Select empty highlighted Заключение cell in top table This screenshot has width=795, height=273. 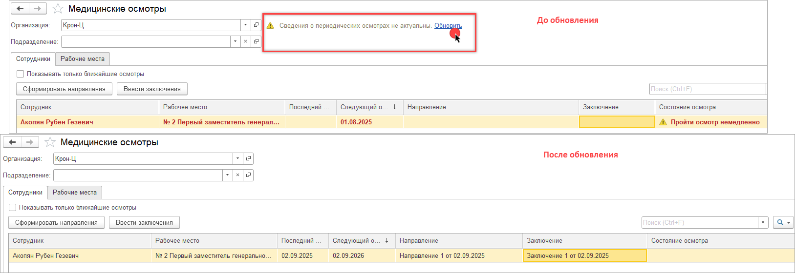pyautogui.click(x=617, y=122)
